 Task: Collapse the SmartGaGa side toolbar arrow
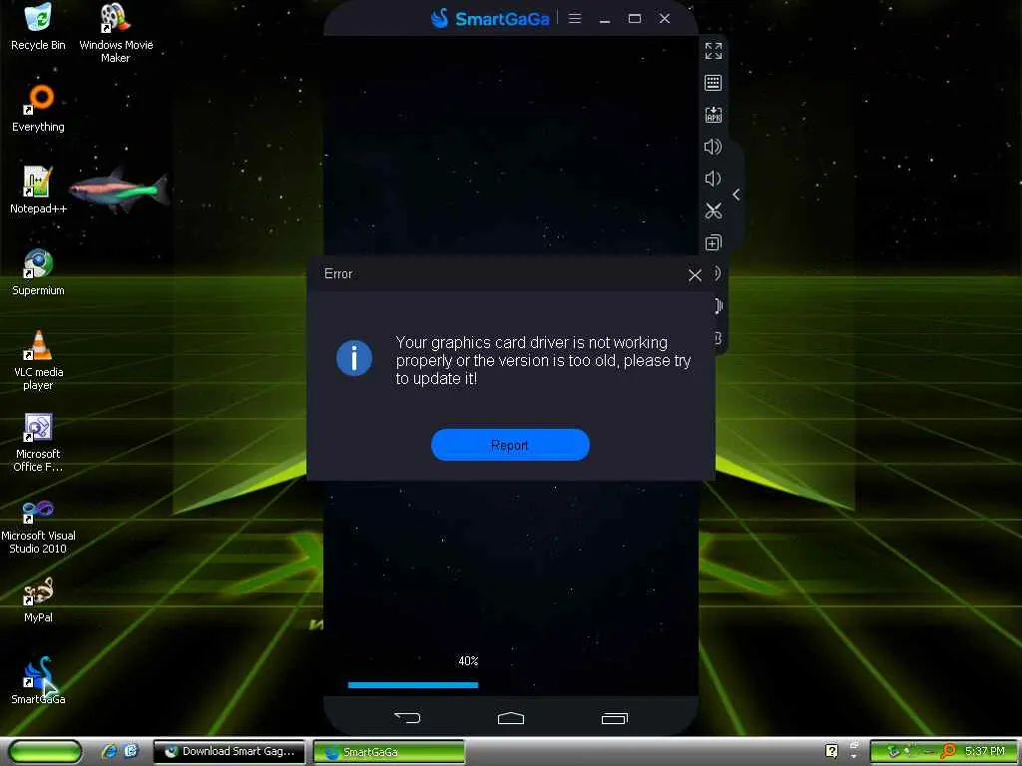737,194
